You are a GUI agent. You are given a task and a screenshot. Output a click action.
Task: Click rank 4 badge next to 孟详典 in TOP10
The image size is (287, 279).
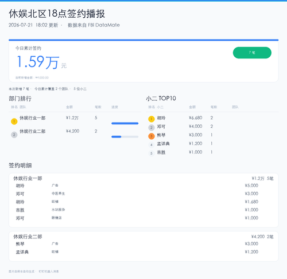pos(152,145)
